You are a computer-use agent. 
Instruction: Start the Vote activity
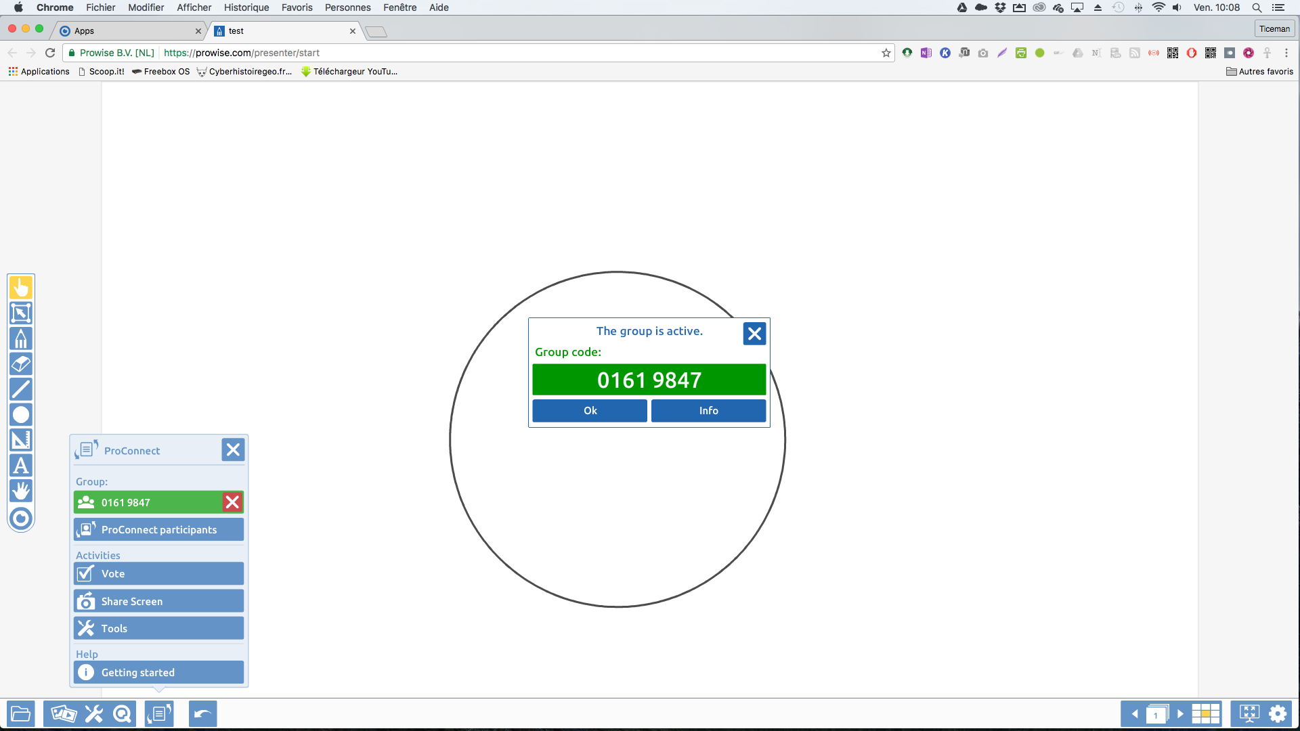pos(158,574)
